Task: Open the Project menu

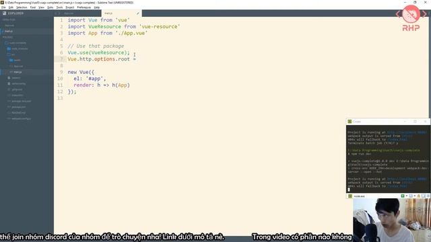Action: click(70, 7)
